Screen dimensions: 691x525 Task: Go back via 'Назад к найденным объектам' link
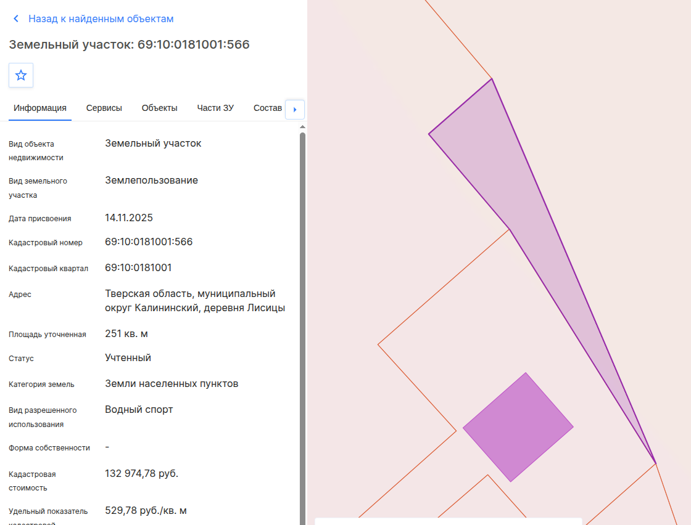[101, 18]
